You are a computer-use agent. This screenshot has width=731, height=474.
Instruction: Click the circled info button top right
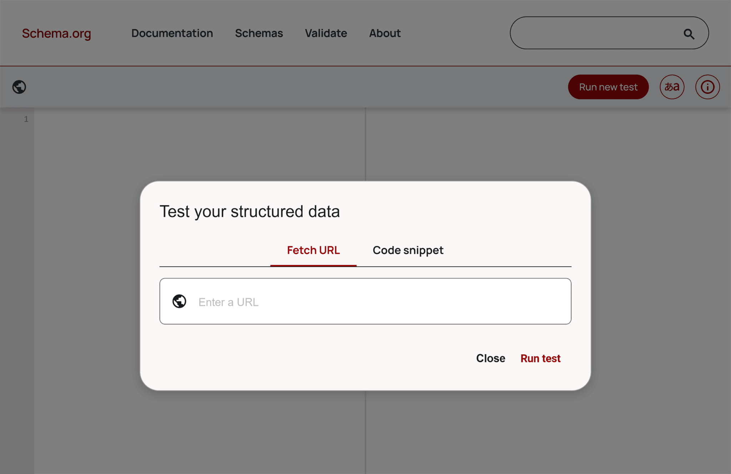[x=708, y=87]
